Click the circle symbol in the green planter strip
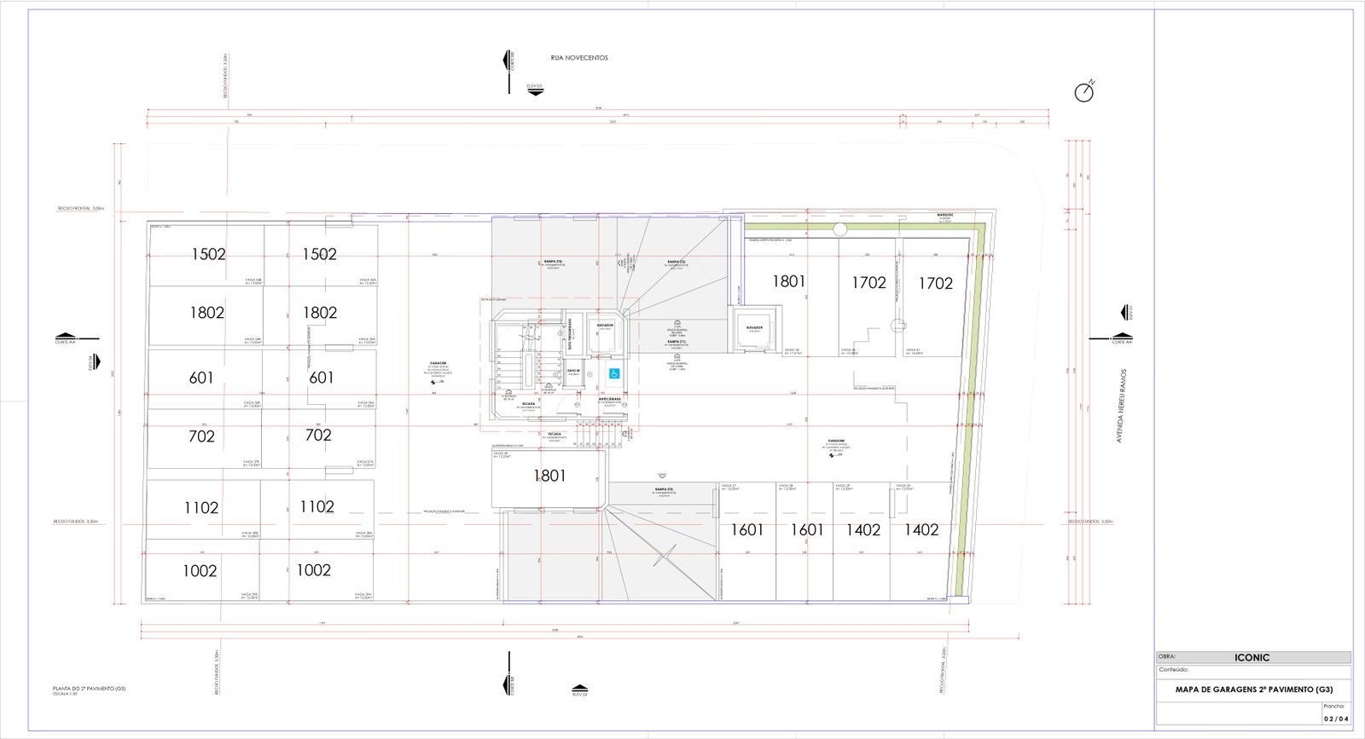1365x739 pixels. [840, 230]
